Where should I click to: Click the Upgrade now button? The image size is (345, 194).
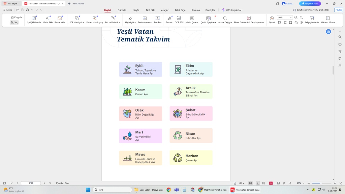[x=310, y=3]
